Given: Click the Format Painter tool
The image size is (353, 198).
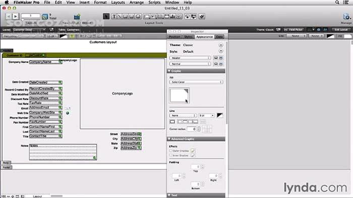Looking at the screenshot, I should point(202,17).
